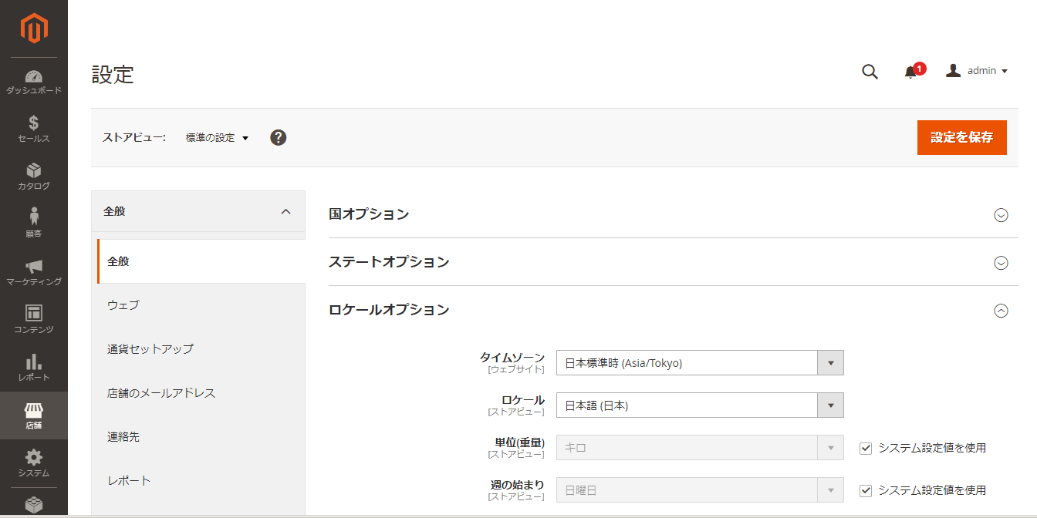Open the システム gear icon
This screenshot has height=518, width=1037.
pyautogui.click(x=33, y=458)
